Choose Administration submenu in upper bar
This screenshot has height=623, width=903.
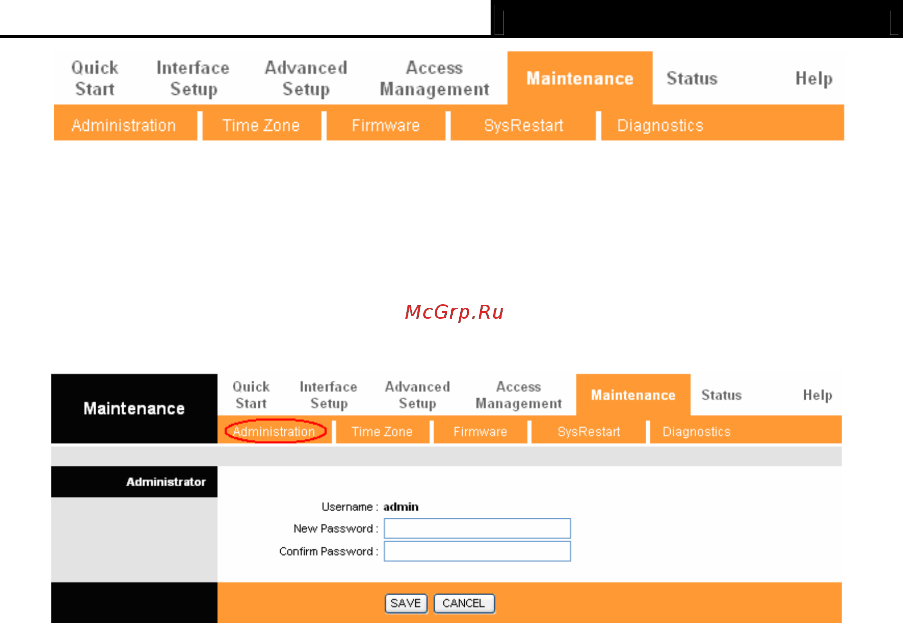(124, 125)
